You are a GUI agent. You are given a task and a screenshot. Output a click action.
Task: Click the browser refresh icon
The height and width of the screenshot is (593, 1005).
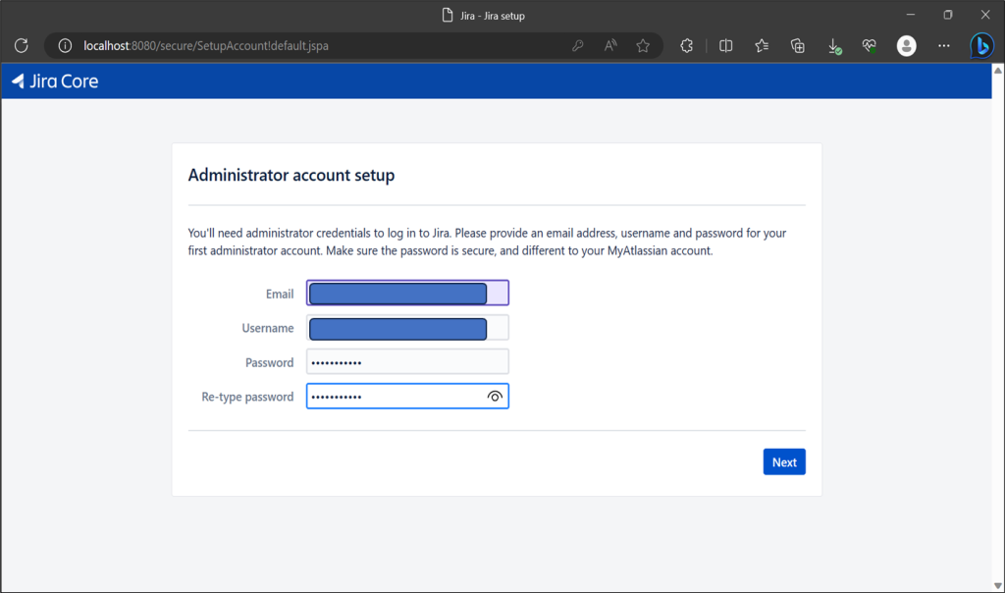tap(22, 45)
